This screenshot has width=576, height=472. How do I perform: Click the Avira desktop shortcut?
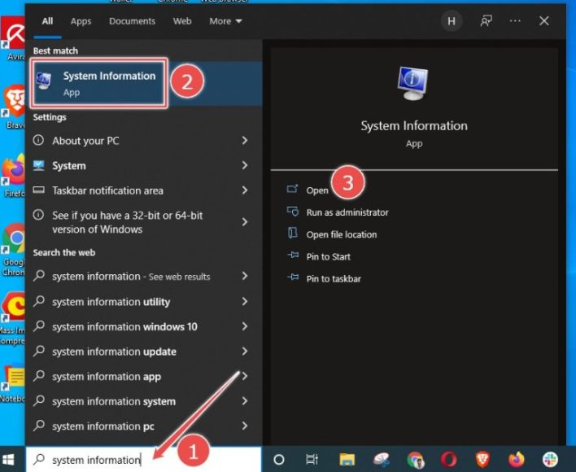tap(13, 38)
